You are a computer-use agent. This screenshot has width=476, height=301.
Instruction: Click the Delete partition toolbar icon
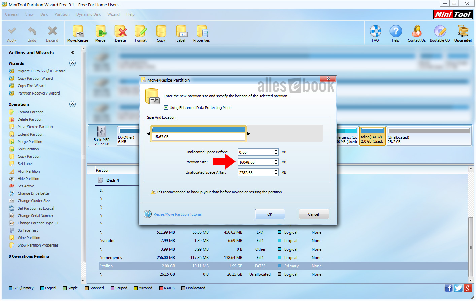[121, 34]
